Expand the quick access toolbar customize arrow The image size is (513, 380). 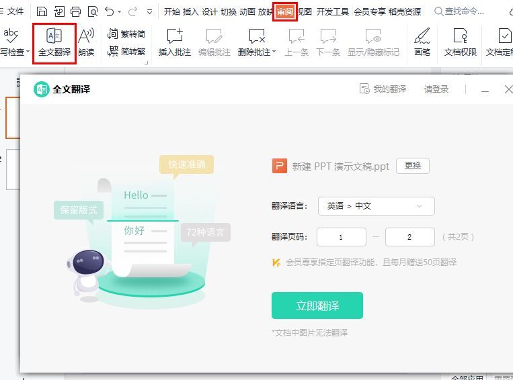149,12
